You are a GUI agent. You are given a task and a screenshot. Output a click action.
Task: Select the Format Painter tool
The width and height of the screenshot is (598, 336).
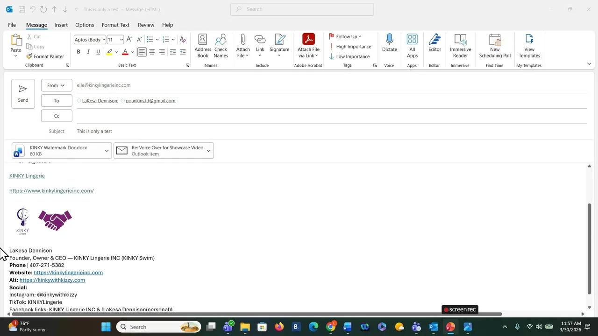coord(45,56)
